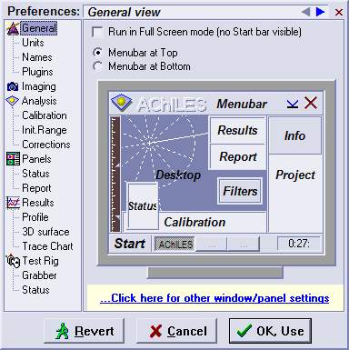Click the General tree icon
Viewport: 349px width, 350px height.
coord(13,29)
